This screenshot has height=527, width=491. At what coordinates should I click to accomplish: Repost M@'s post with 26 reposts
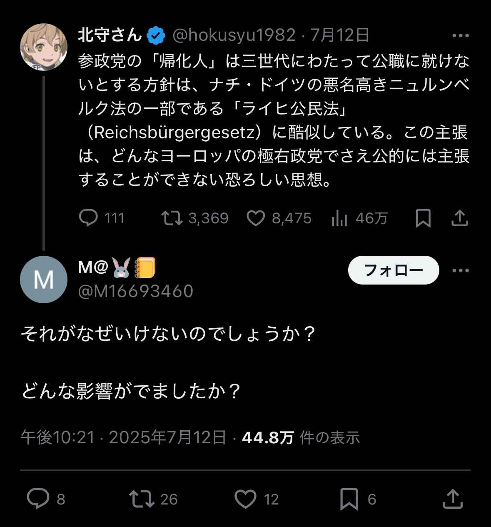[x=142, y=499]
